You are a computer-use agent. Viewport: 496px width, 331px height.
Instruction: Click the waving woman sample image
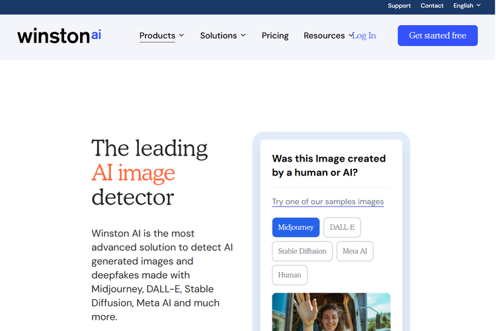pyautogui.click(x=331, y=312)
